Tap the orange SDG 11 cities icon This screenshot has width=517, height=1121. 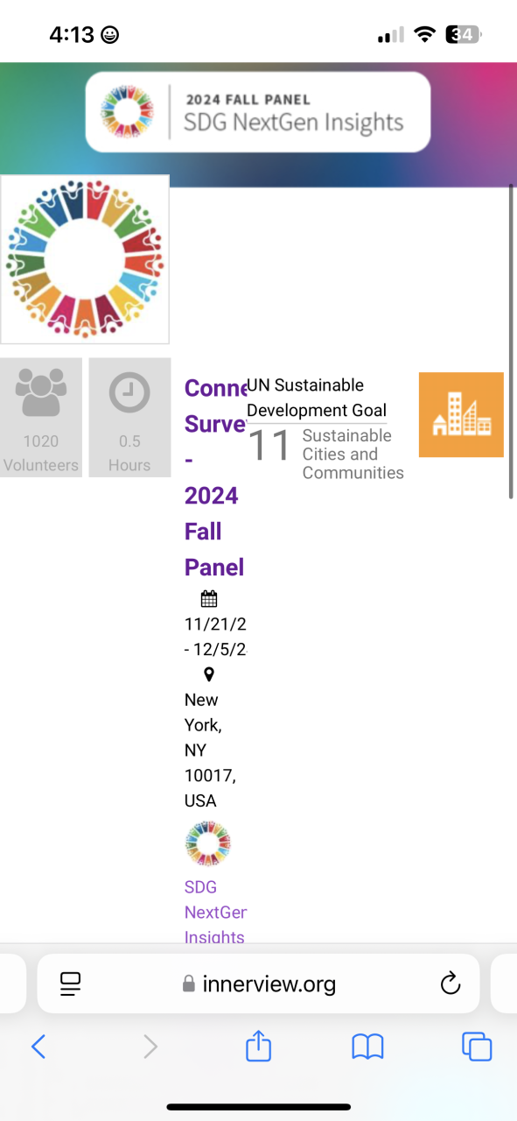[x=461, y=414]
